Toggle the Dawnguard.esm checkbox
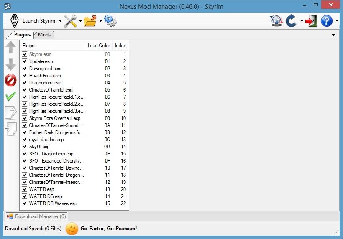 25,69
